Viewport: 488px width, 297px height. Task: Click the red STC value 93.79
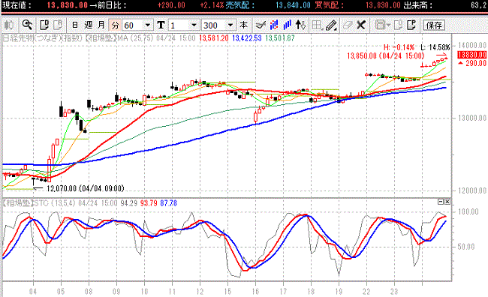(149, 203)
